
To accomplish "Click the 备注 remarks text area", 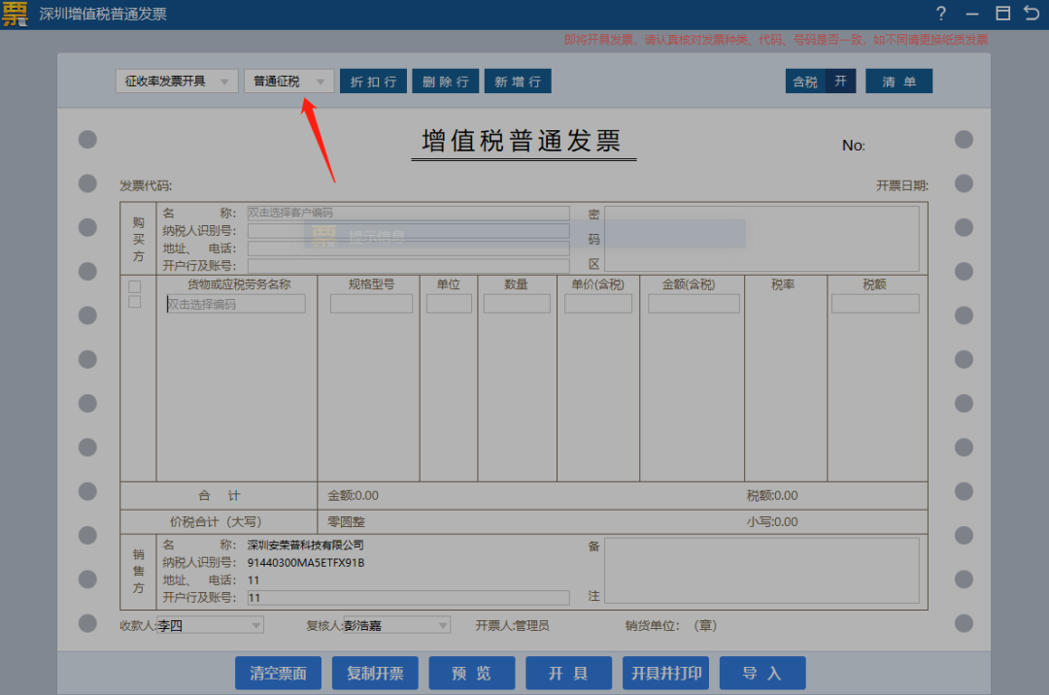I will coord(761,571).
